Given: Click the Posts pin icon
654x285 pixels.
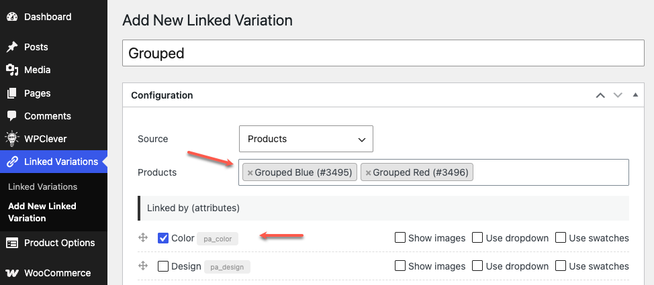Looking at the screenshot, I should pyautogui.click(x=13, y=47).
